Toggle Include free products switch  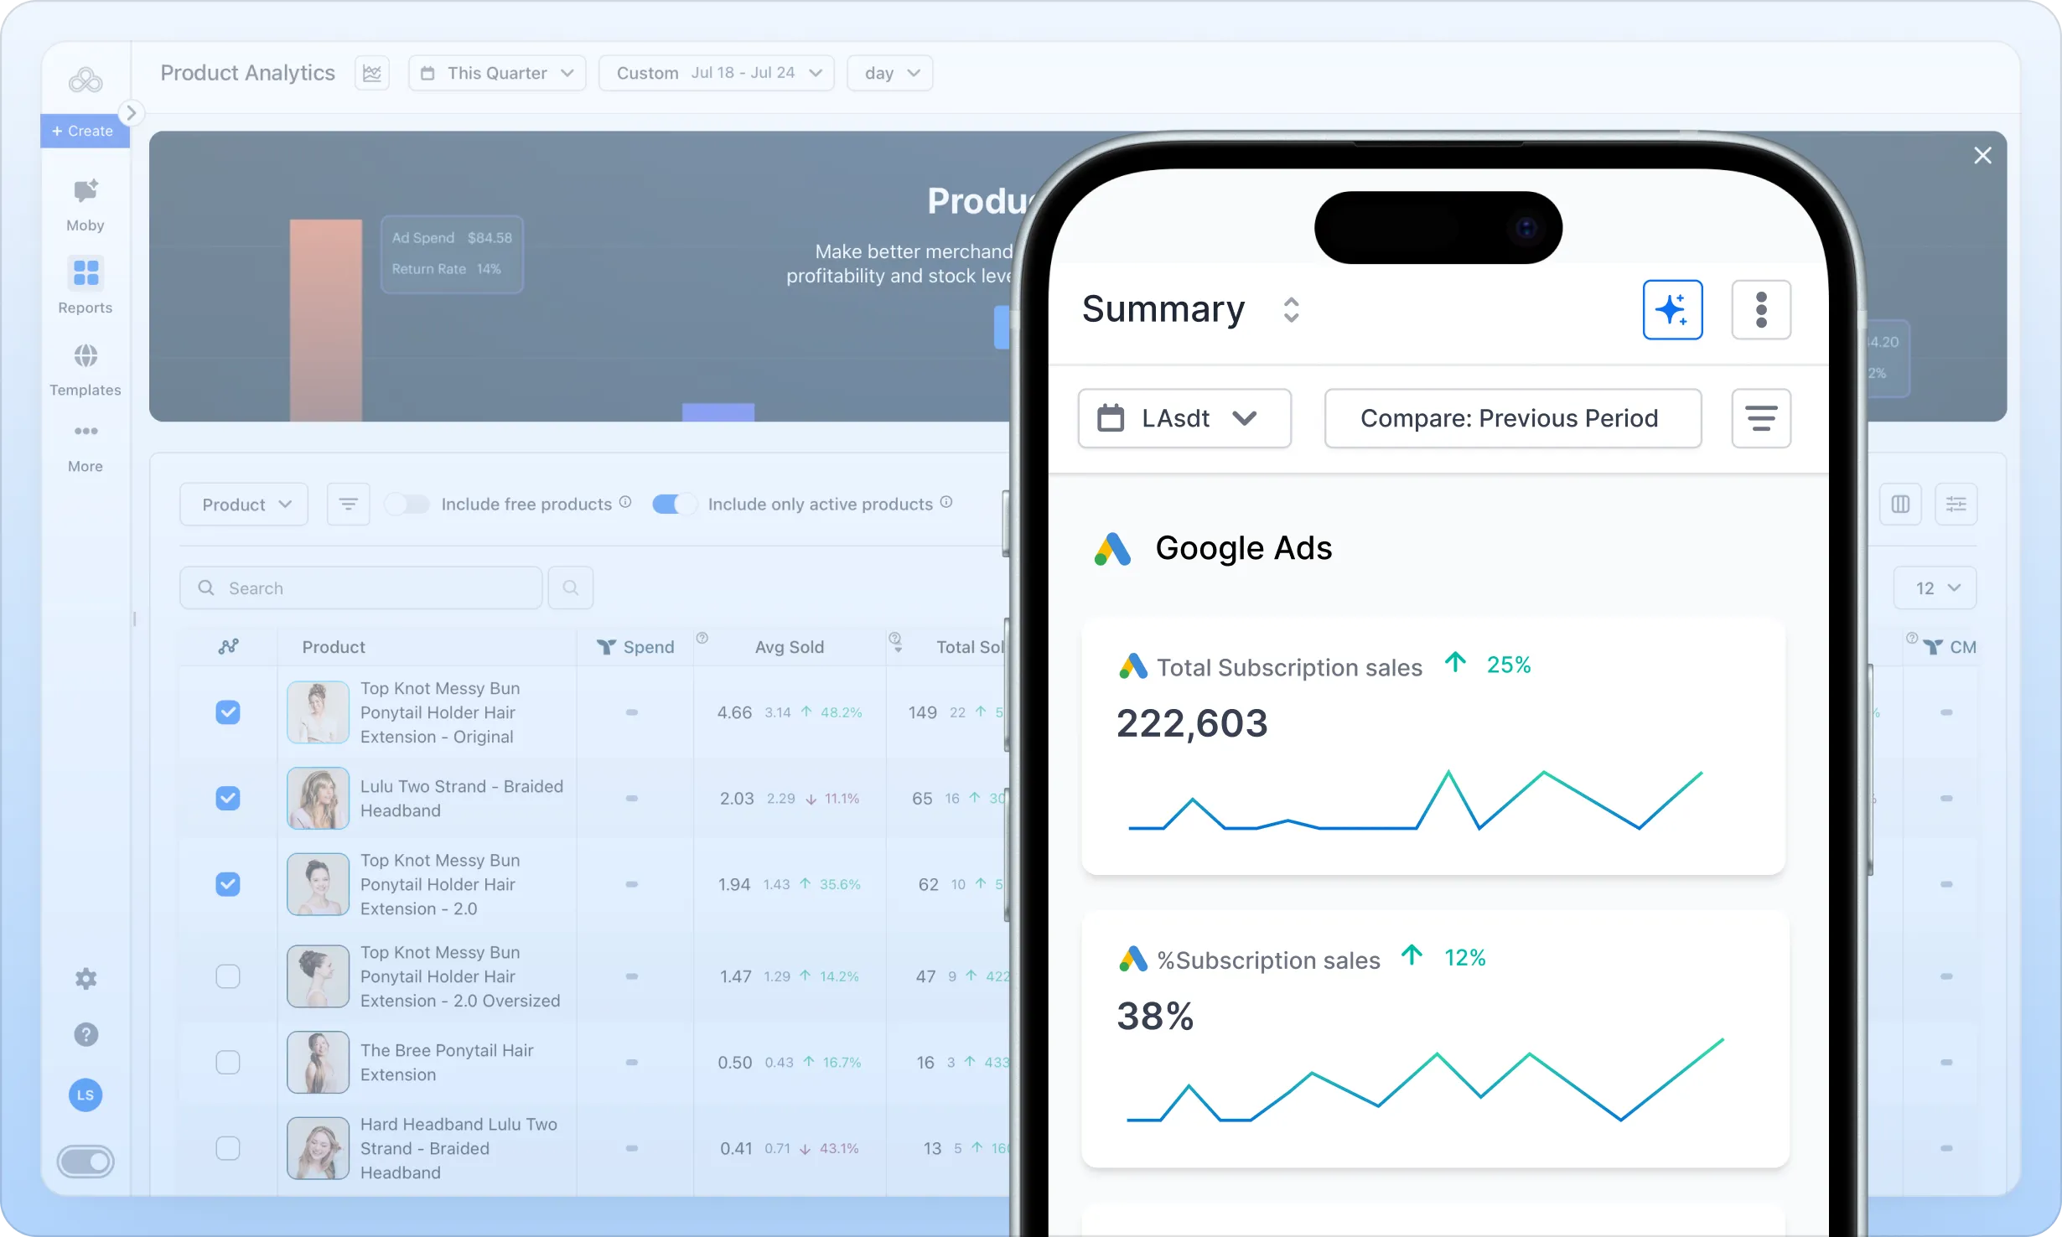pos(407,505)
